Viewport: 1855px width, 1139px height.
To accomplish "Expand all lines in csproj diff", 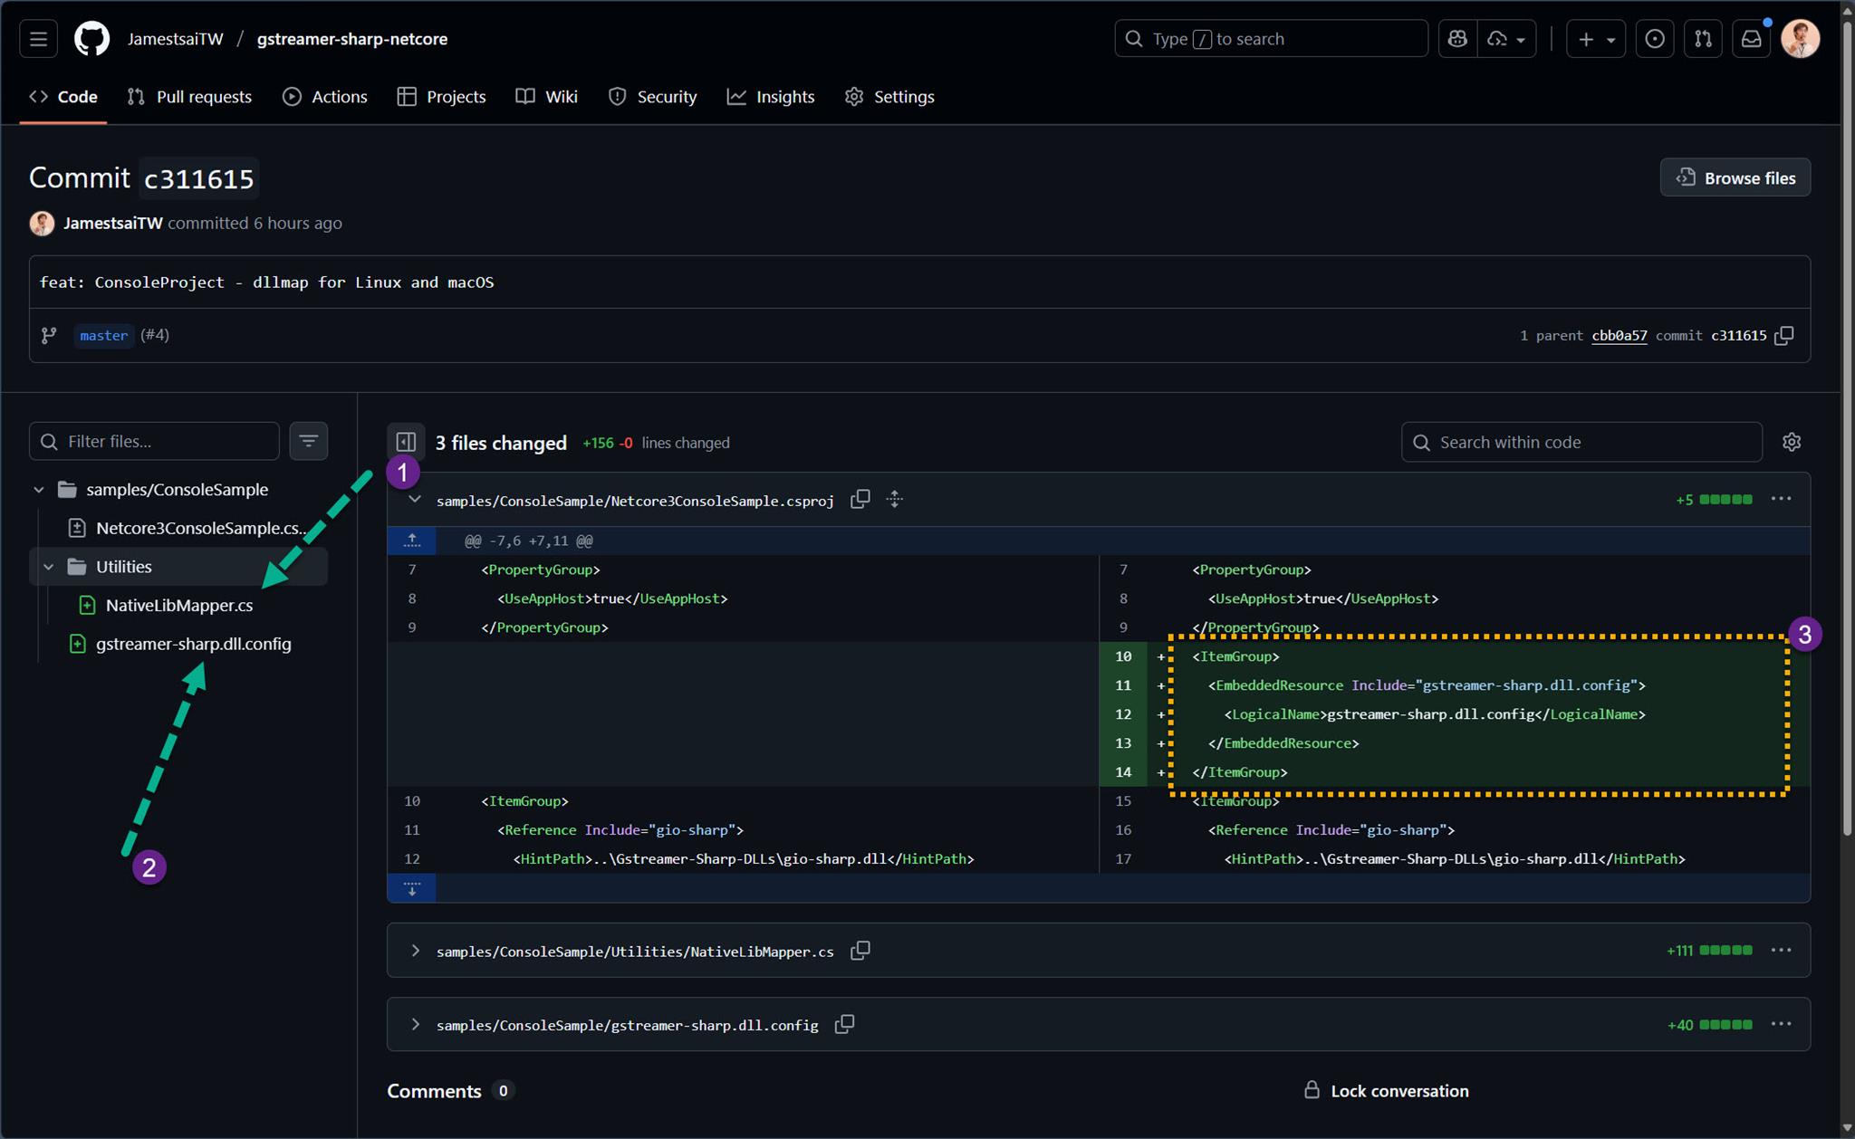I will coord(894,500).
